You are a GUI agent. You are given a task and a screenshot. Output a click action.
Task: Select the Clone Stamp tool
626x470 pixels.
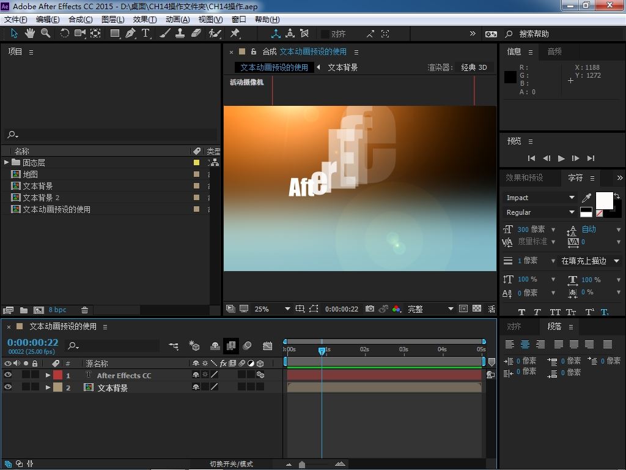(180, 34)
